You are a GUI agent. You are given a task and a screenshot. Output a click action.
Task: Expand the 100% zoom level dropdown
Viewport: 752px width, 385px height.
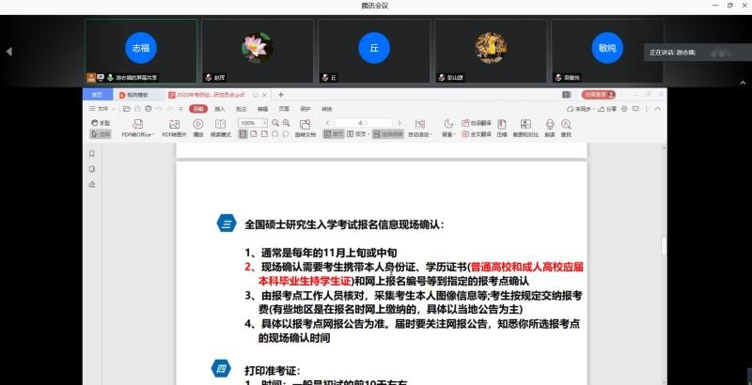265,123
